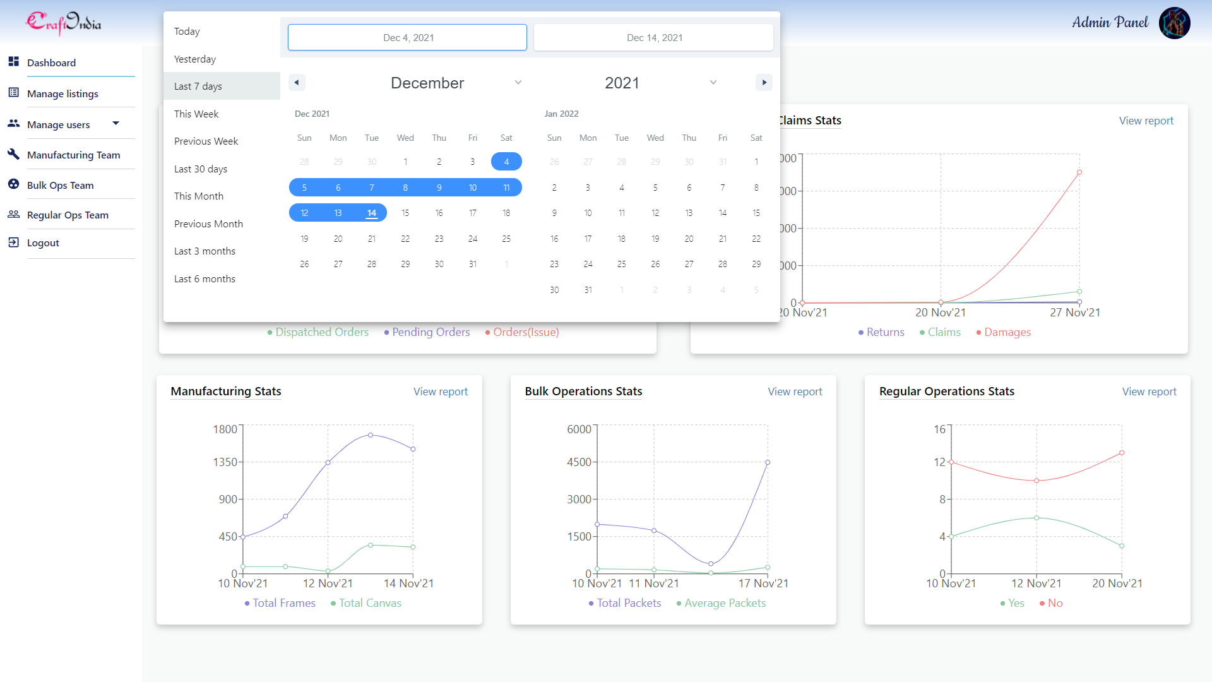The width and height of the screenshot is (1212, 682).
Task: Open View report for Manufacturing Stats
Action: tap(441, 392)
